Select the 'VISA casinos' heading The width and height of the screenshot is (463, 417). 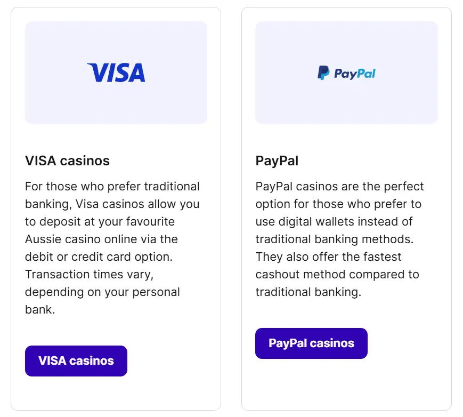point(67,161)
